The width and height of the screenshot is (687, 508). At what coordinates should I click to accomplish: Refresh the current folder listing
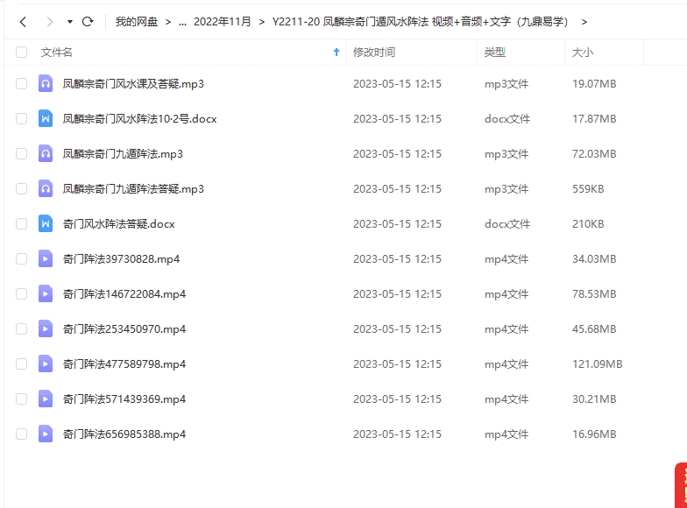(x=88, y=21)
